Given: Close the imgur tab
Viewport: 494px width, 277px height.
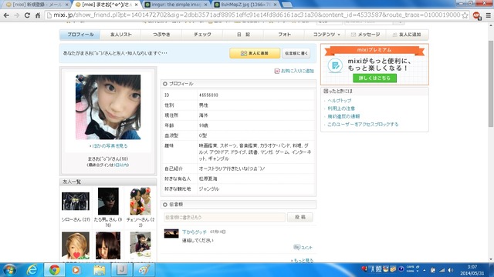Looking at the screenshot, I should click(x=206, y=5).
